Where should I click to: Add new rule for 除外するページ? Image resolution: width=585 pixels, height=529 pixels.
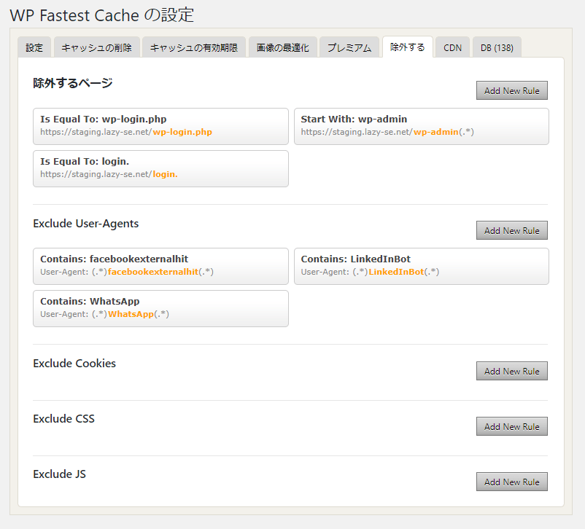pos(512,90)
